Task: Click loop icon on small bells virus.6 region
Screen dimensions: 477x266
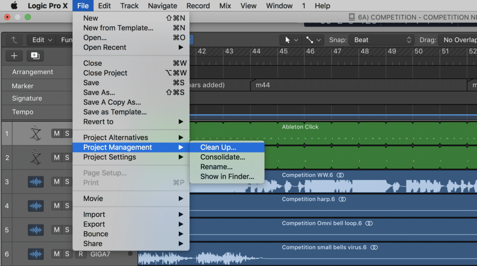Action: click(374, 247)
